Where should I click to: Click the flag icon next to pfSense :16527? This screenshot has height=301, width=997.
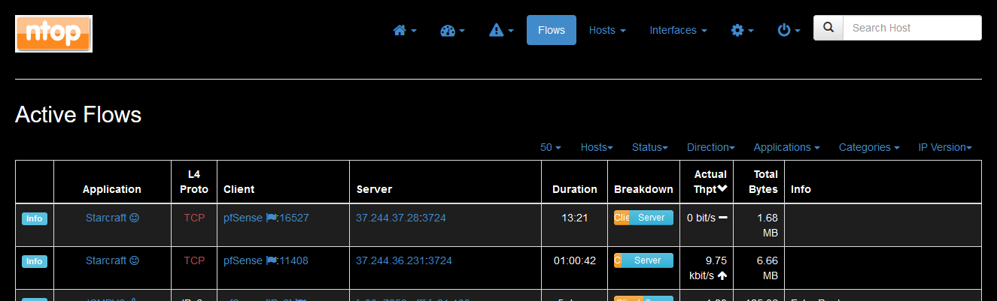[x=271, y=218]
